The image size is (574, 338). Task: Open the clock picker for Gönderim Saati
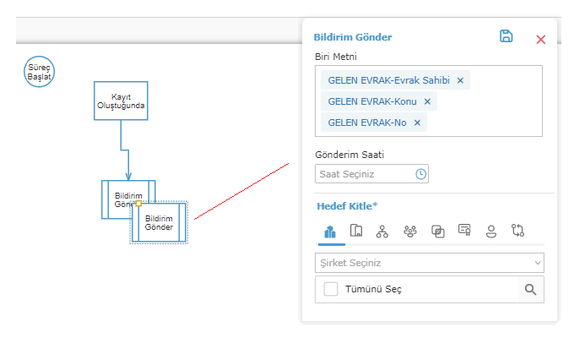[421, 174]
